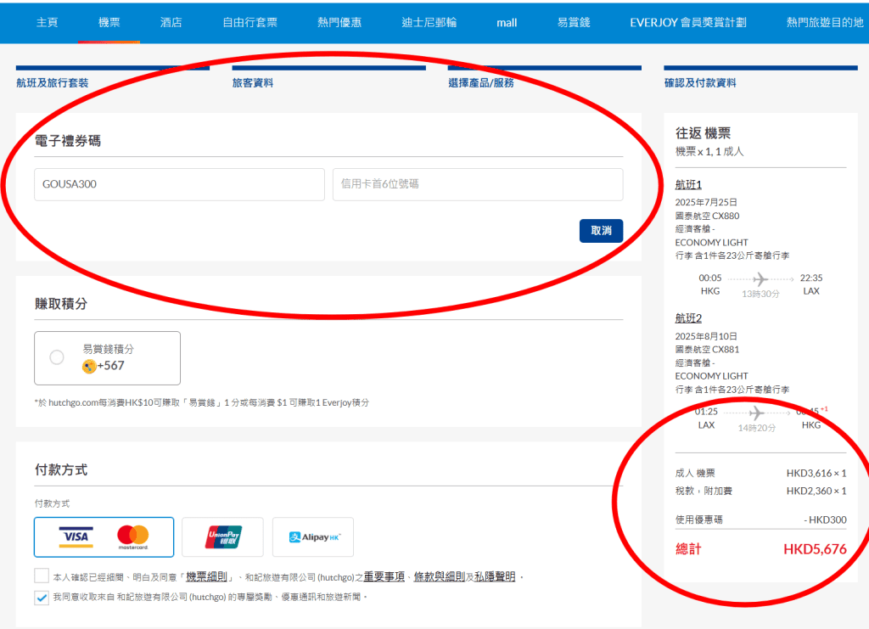Click the credit card first 6 digits field
The width and height of the screenshot is (869, 629).
point(477,184)
